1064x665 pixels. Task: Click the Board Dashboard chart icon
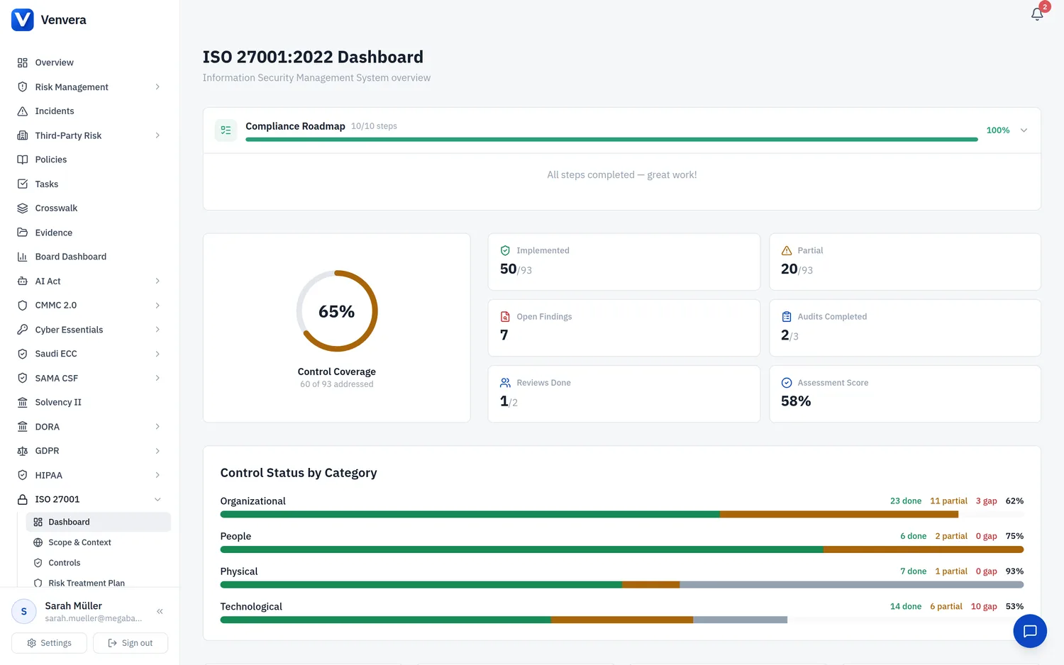(23, 257)
